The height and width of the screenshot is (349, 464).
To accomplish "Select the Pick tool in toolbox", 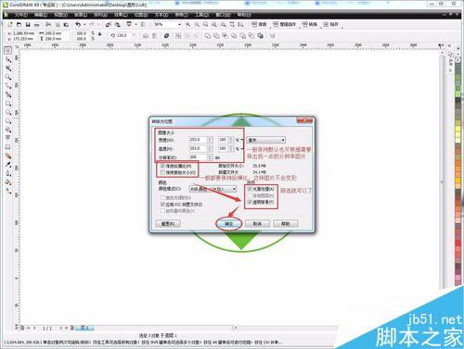I will pyautogui.click(x=8, y=50).
